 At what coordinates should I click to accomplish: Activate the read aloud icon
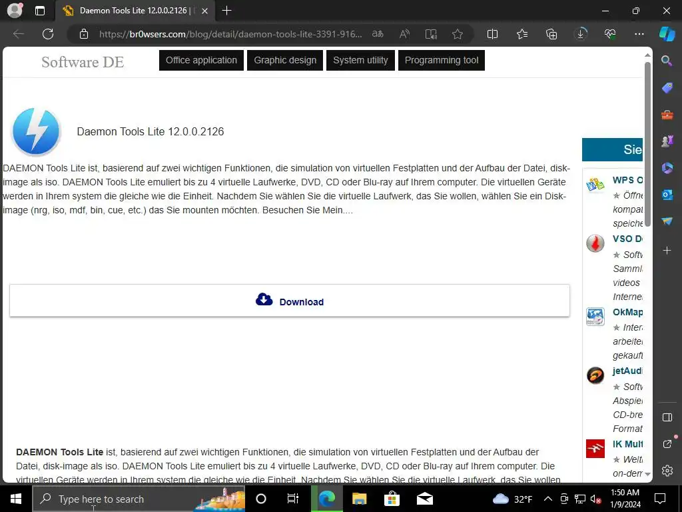pos(404,34)
